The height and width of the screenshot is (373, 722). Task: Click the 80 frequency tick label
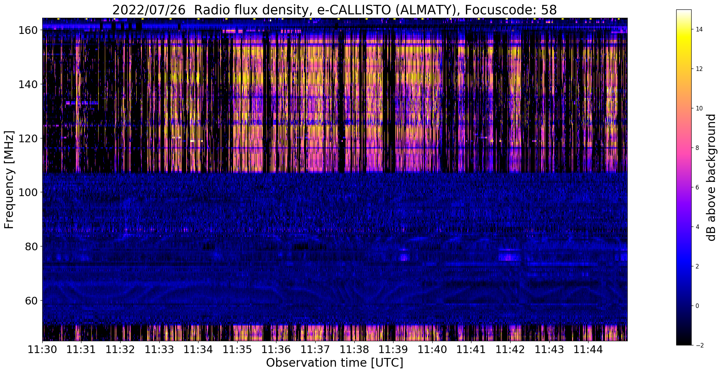click(x=31, y=246)
